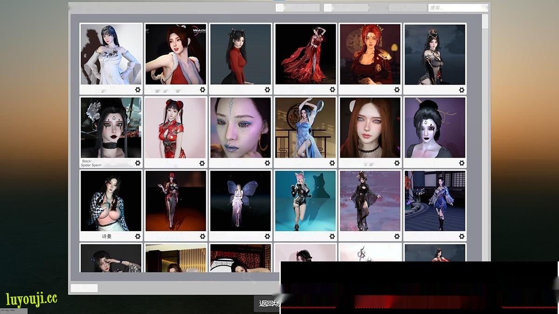The width and height of the screenshot is (559, 314).
Task: Select the 诗曼 character thumbnail
Action: [x=111, y=201]
